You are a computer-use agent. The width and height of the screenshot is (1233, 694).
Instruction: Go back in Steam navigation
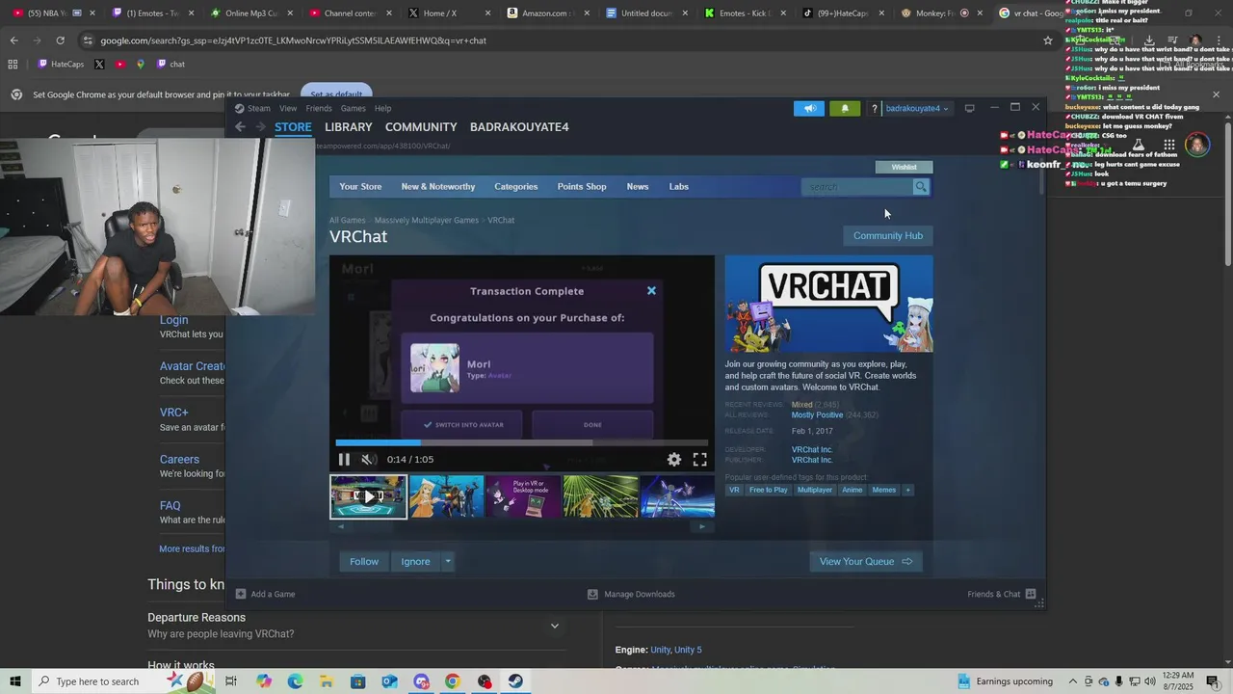240,127
